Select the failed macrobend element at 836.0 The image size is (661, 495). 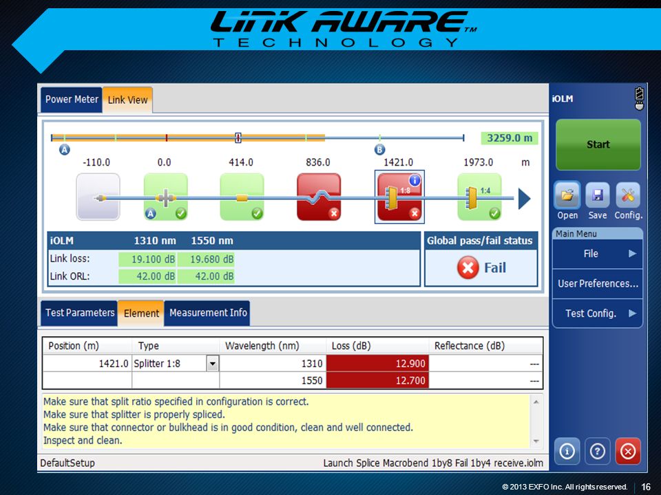(319, 197)
